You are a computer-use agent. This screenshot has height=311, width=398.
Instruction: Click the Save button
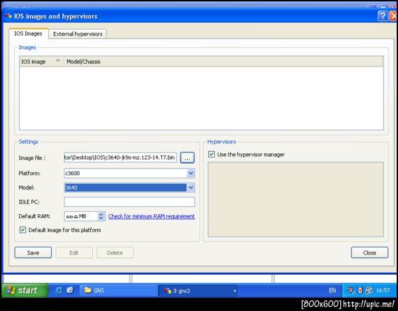pyautogui.click(x=33, y=253)
